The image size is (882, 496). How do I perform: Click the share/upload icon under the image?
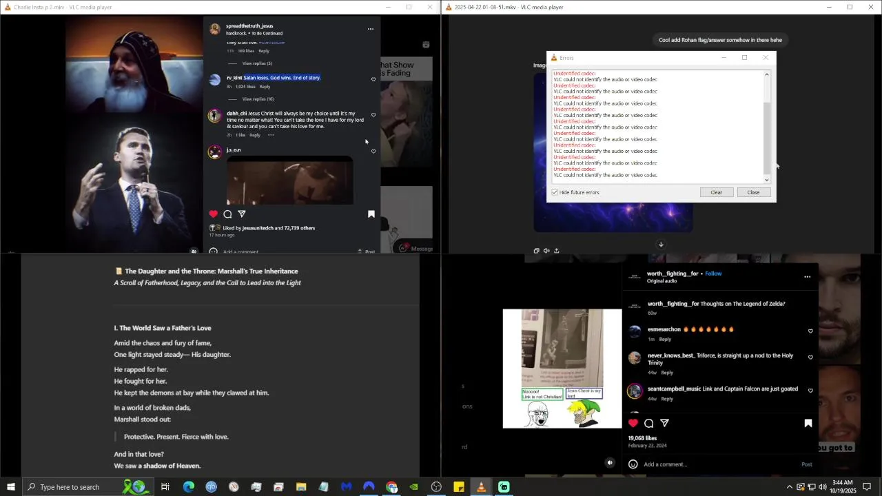click(x=557, y=251)
